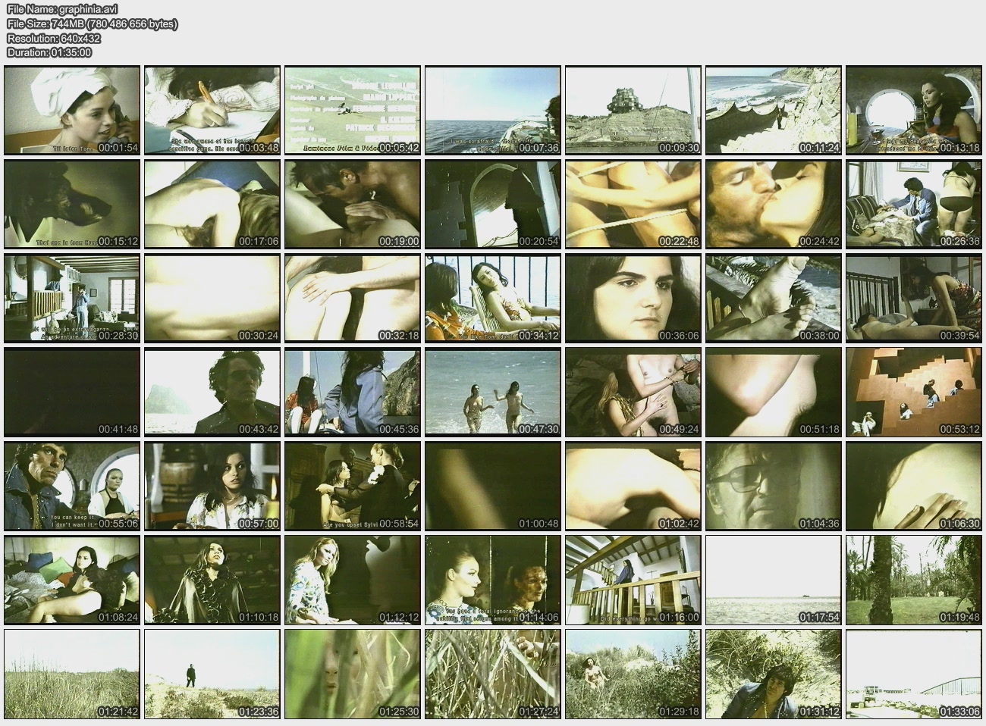Click the Resolution 640x432 line
Screen dimensions: 986x726
54,38
